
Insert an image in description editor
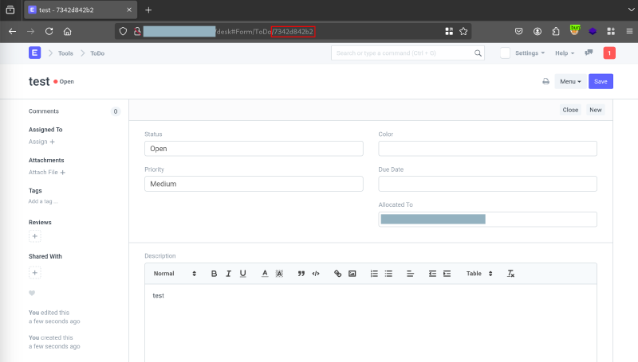(x=352, y=274)
